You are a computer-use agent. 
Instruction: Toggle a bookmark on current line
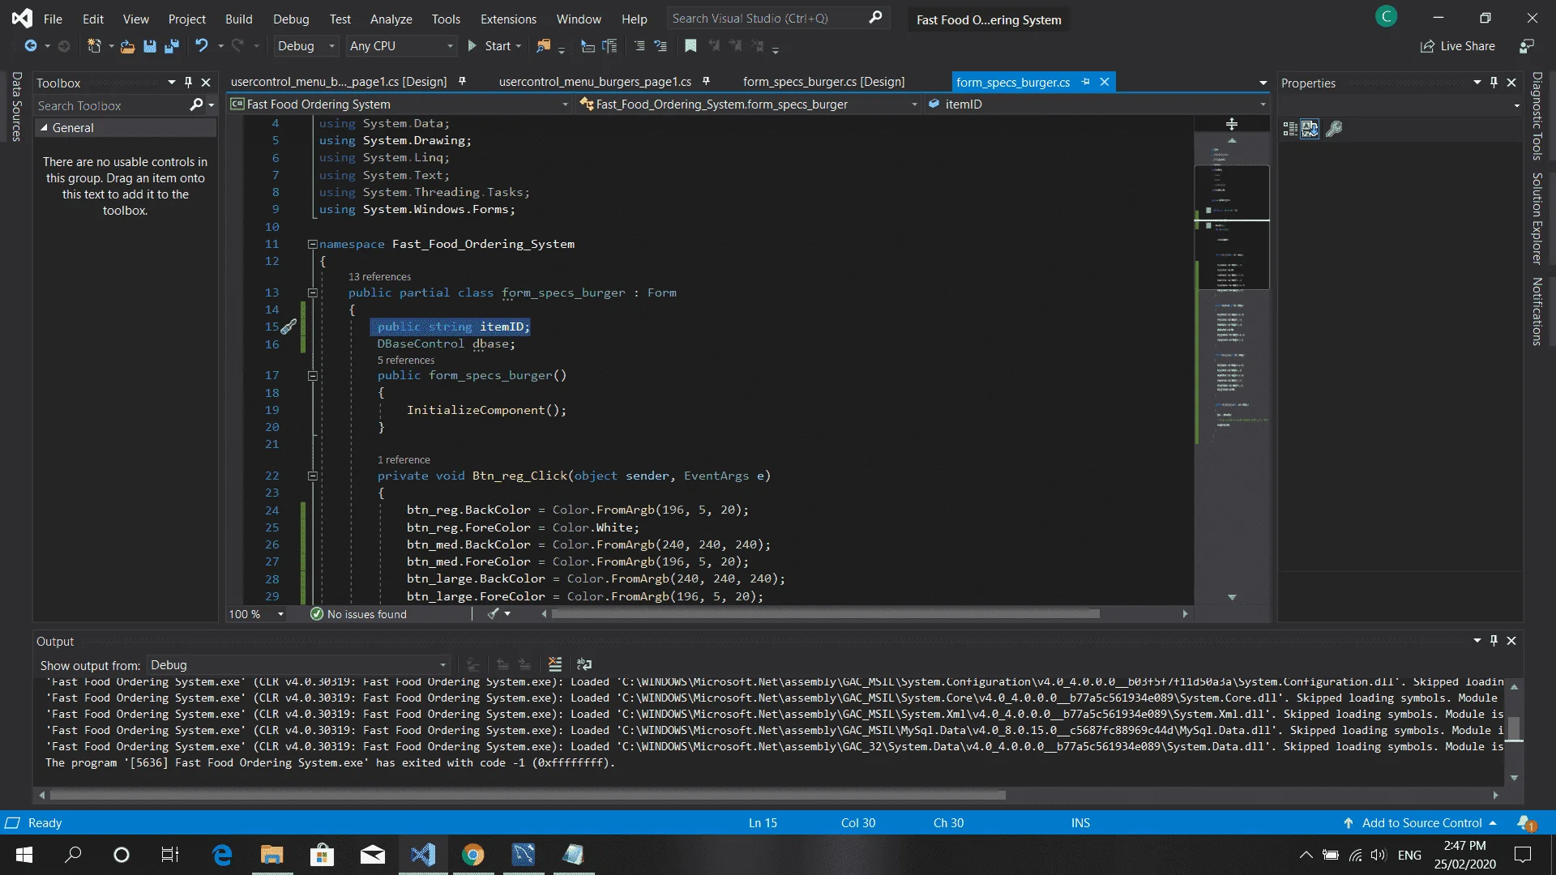coord(690,46)
